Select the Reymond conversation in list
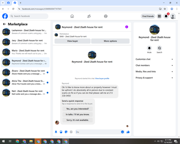This screenshot has height=144, width=180. 25,62
